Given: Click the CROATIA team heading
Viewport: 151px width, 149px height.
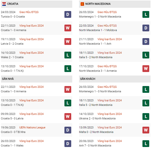Looking at the screenshot, I should tap(13, 4).
